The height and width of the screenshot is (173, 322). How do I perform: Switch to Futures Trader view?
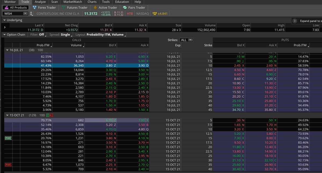(x=75, y=7)
